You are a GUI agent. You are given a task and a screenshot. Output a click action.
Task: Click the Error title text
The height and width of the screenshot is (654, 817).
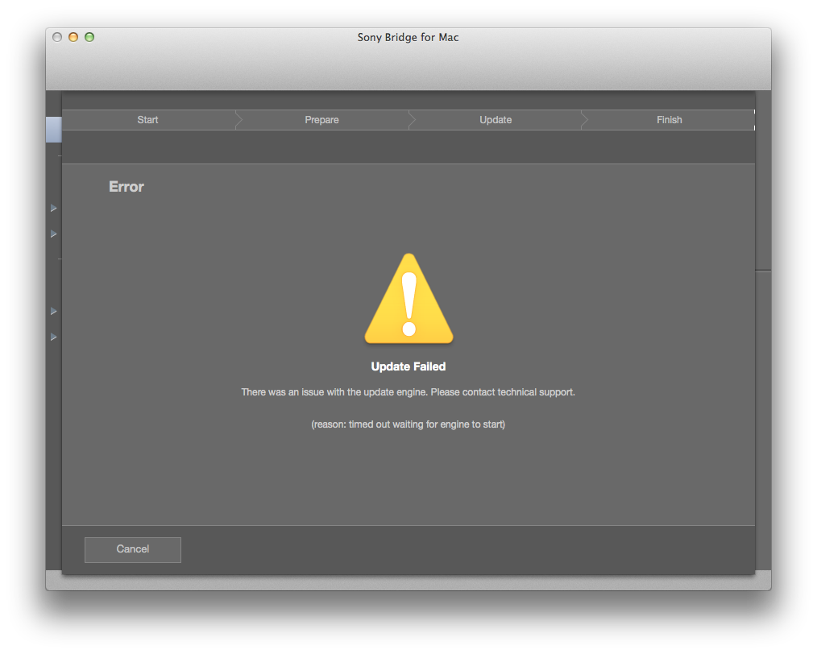(126, 187)
